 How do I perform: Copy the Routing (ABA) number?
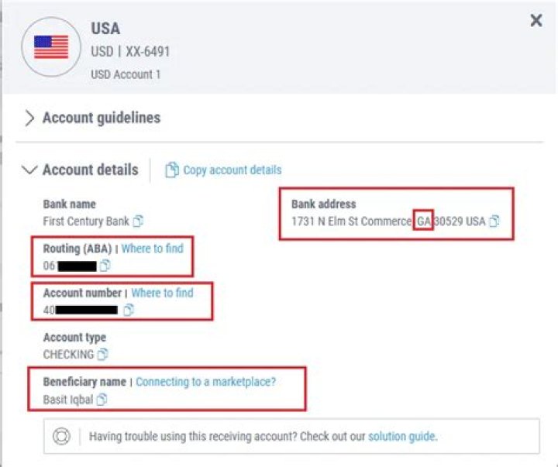[x=105, y=266]
